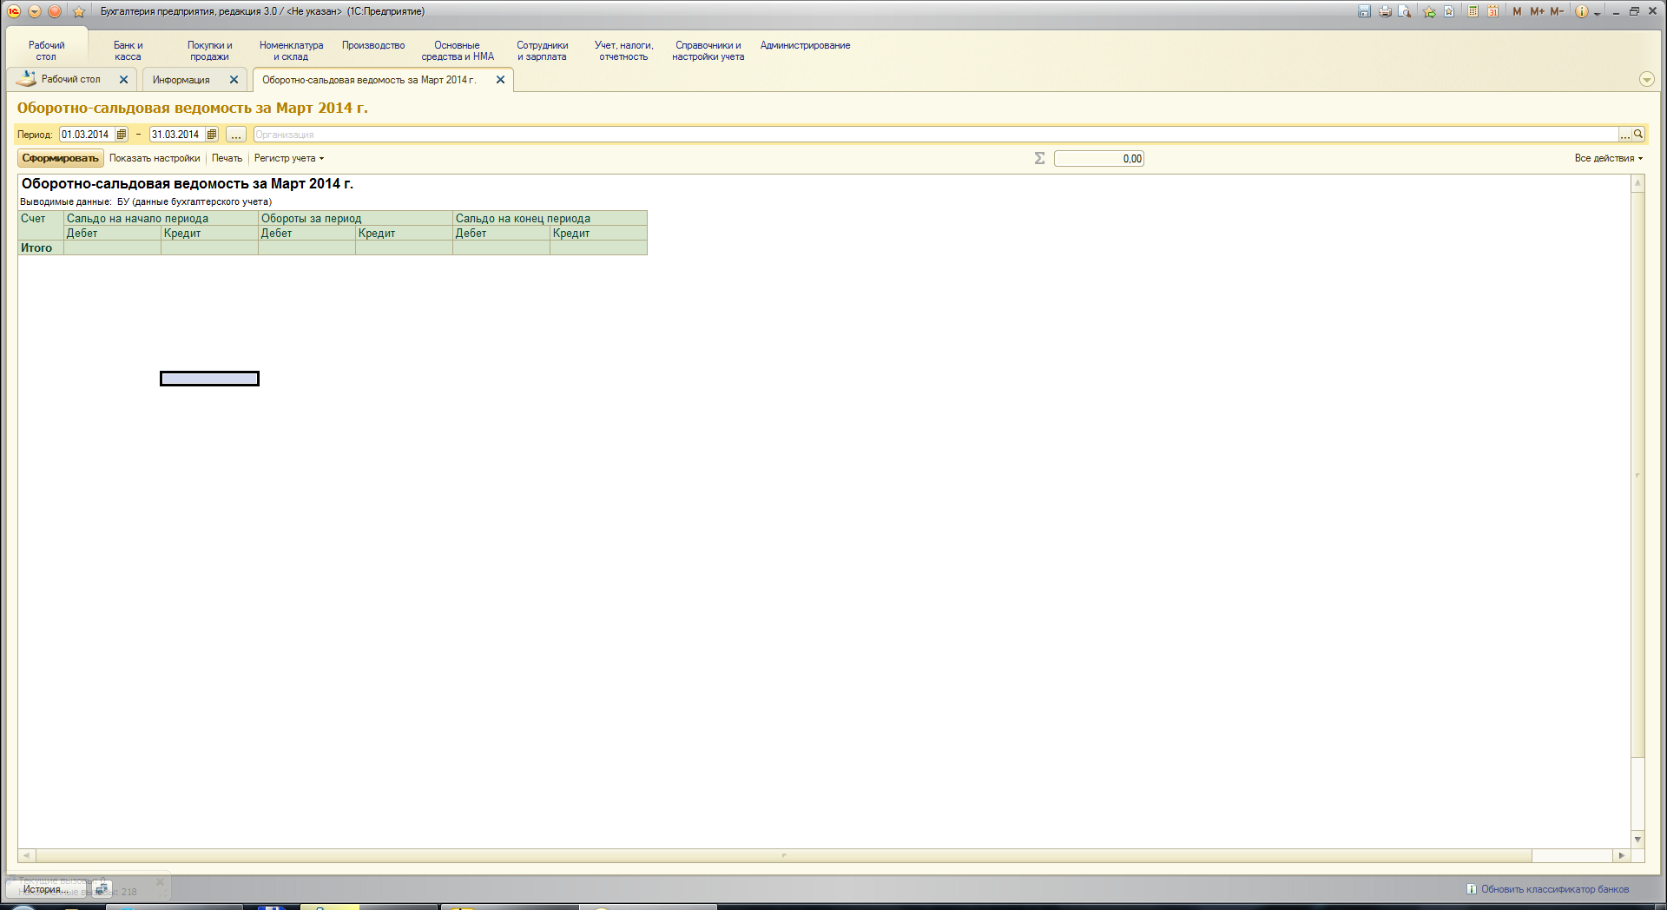Close the Оборотно-сальдовая ведомость tab
This screenshot has width=1667, height=910.
pyautogui.click(x=500, y=80)
